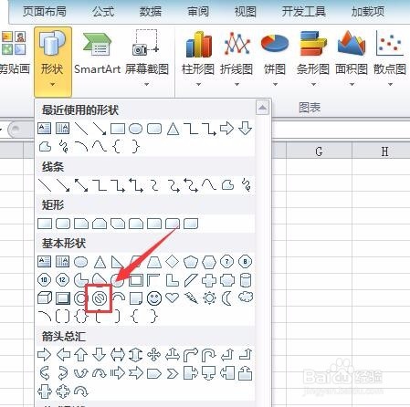Pick the Dodecagon shape labeled 12

(62, 280)
